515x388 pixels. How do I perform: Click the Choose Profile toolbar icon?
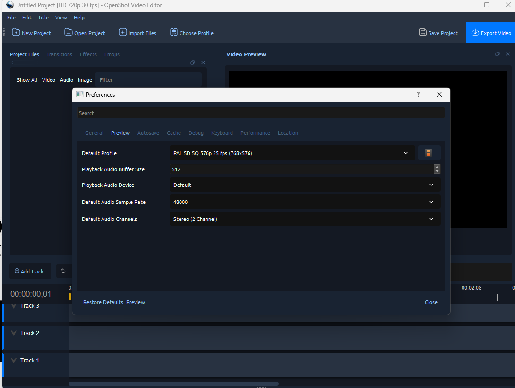(x=174, y=32)
